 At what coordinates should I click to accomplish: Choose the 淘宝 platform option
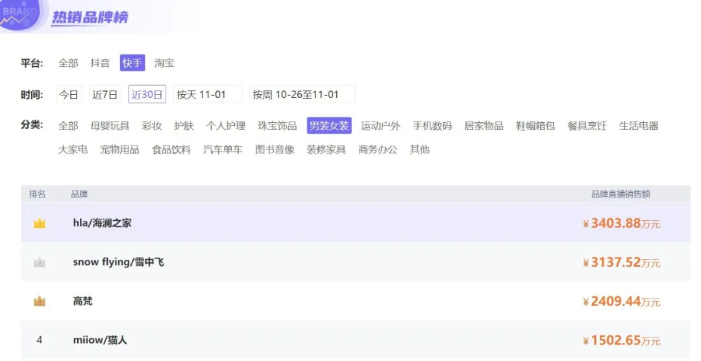tap(164, 63)
